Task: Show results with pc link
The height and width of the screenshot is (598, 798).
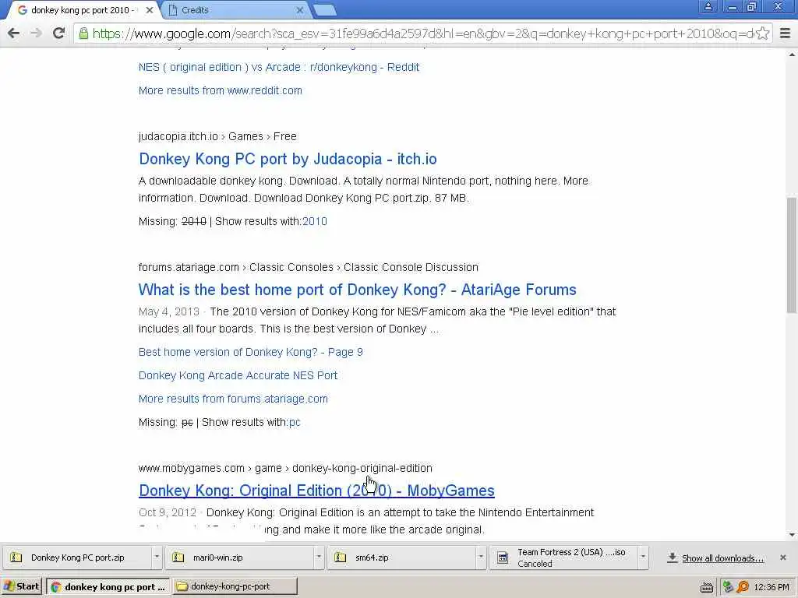Action: [x=295, y=423]
